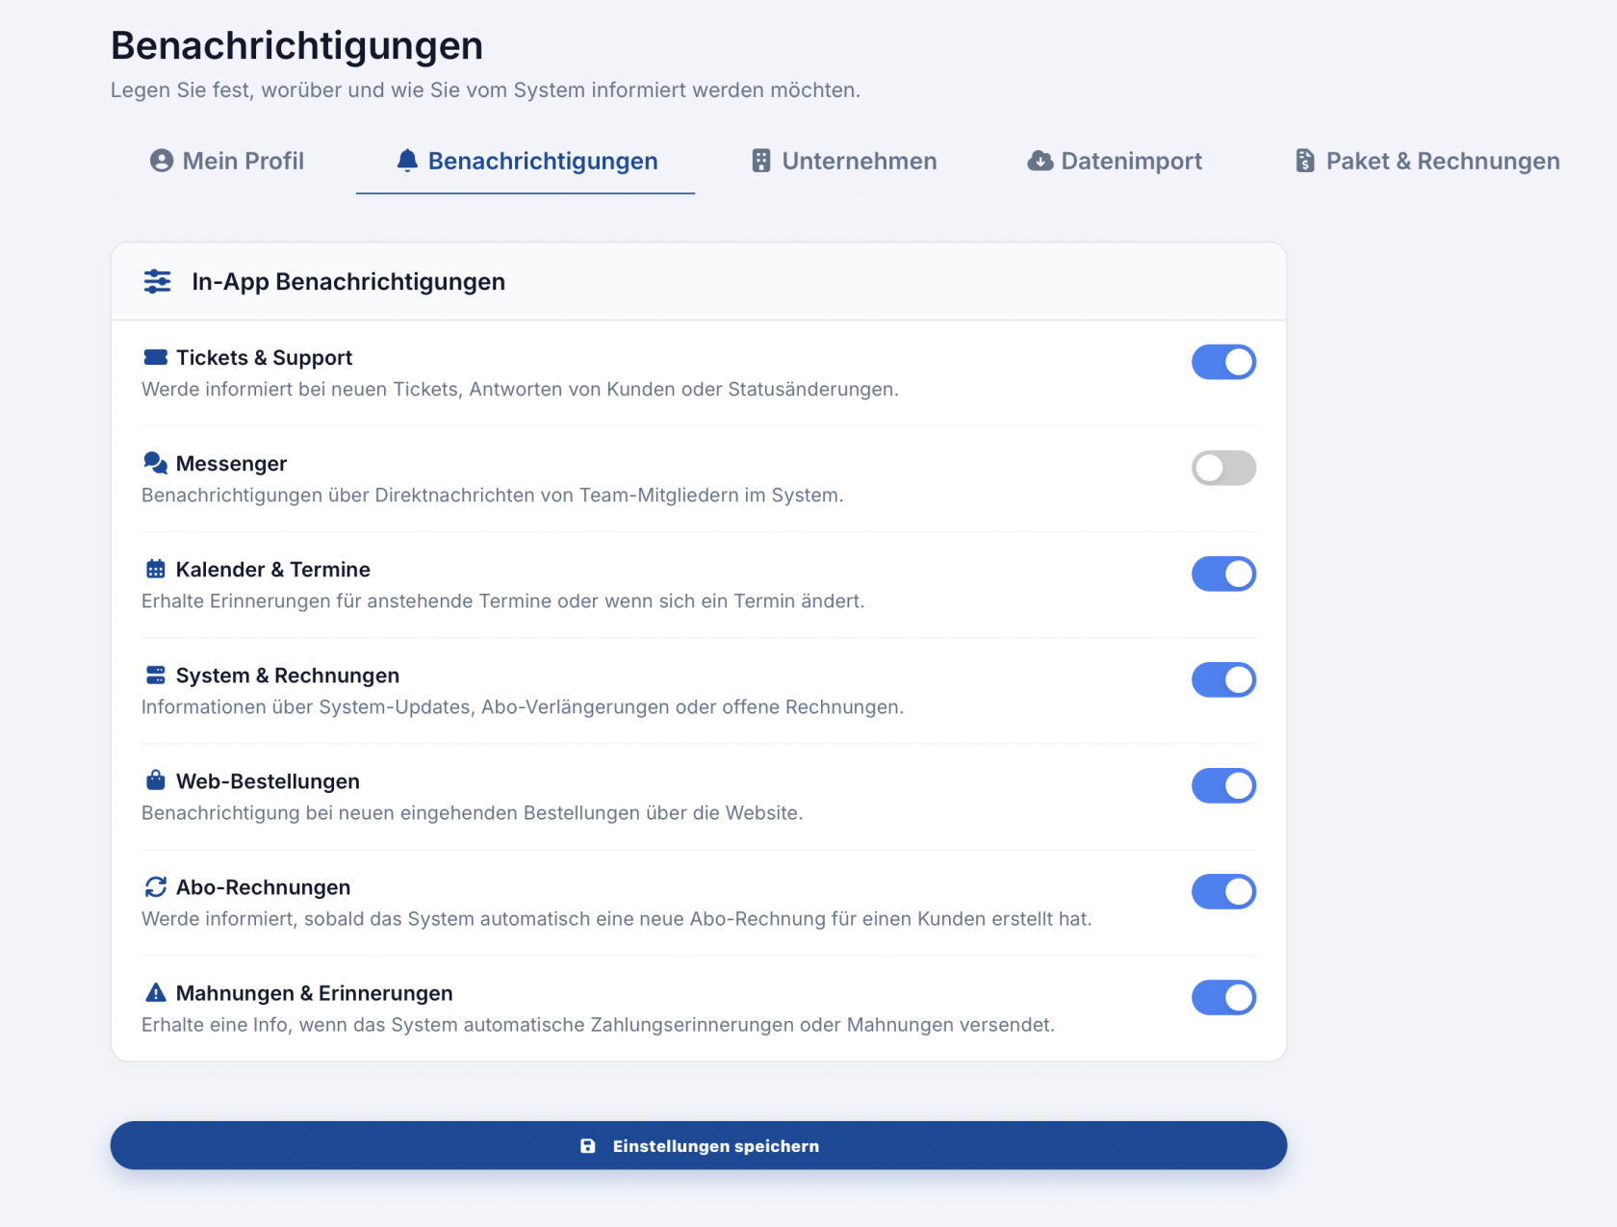
Task: Click description 'Werde informiert bei neuen Tickets'
Action: coord(520,390)
